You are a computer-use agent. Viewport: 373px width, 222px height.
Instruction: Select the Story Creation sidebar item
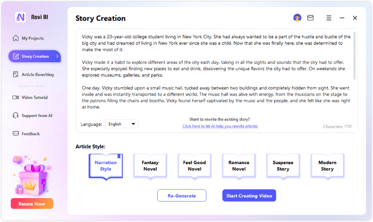[34, 56]
